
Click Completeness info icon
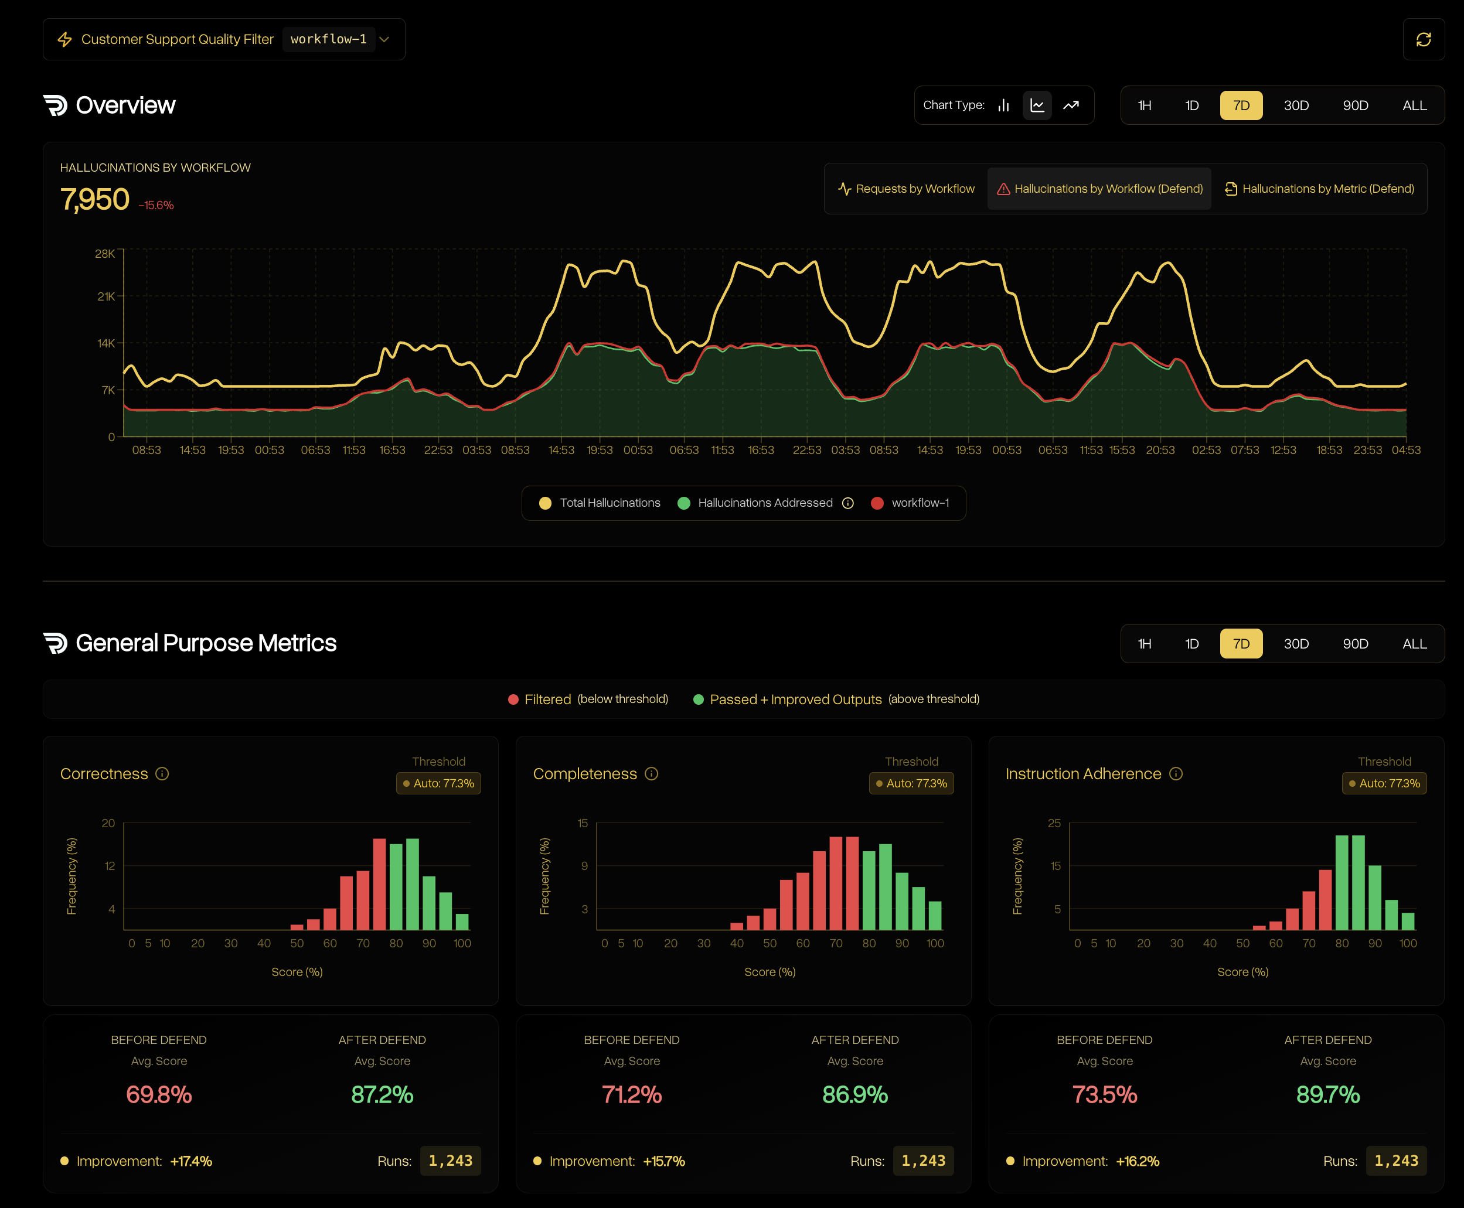(651, 774)
